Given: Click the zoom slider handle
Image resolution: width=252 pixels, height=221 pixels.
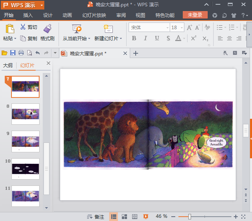Looking at the screenshot, I should pos(189,217).
